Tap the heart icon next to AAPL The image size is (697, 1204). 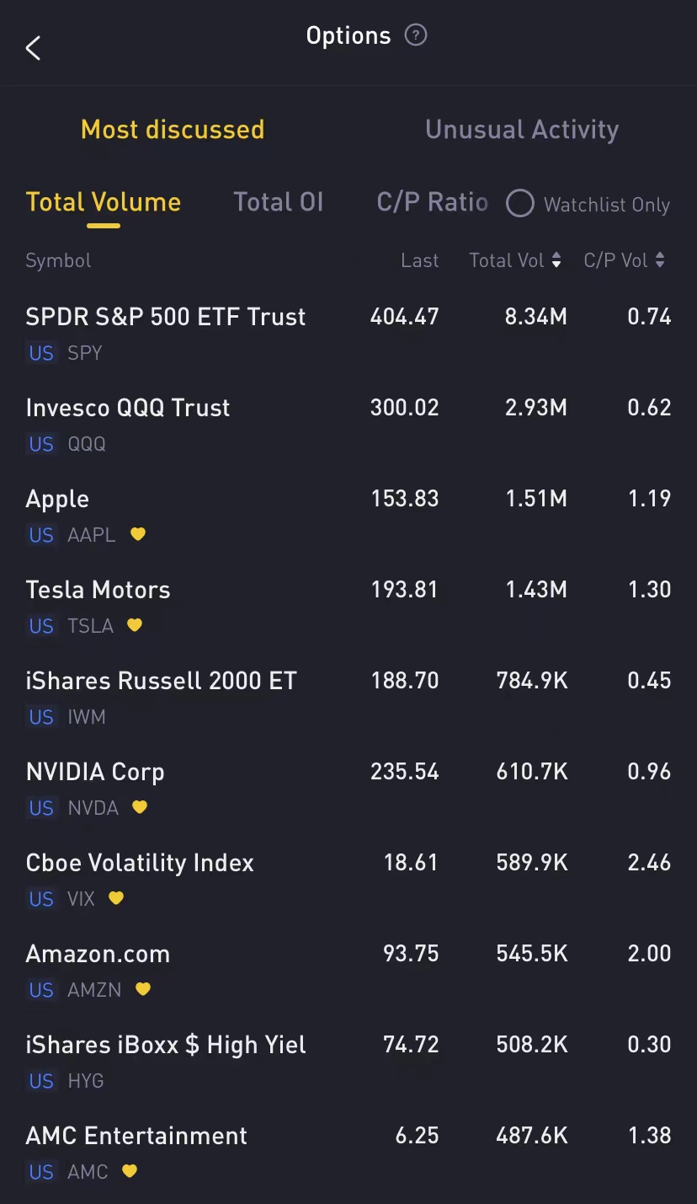pos(138,534)
